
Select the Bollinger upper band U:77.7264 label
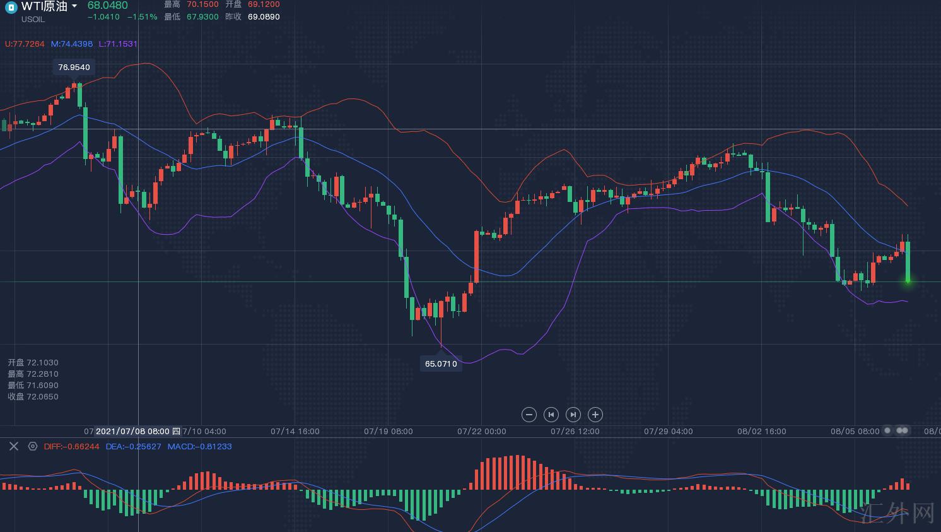tap(25, 44)
